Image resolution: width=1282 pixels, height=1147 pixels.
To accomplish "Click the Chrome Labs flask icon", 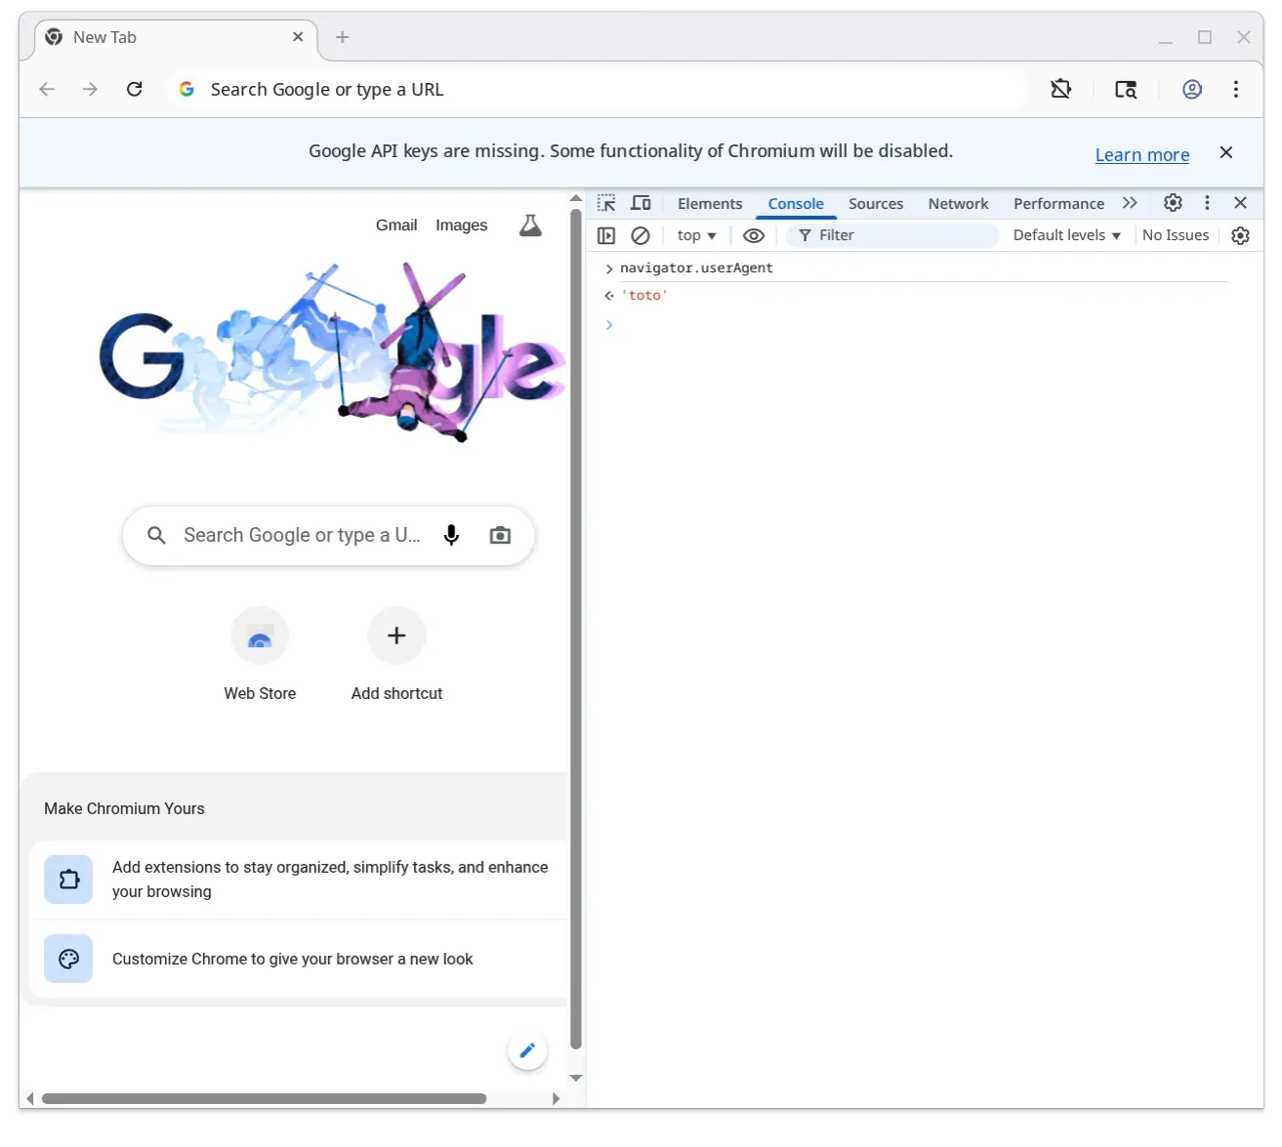I will click(529, 225).
